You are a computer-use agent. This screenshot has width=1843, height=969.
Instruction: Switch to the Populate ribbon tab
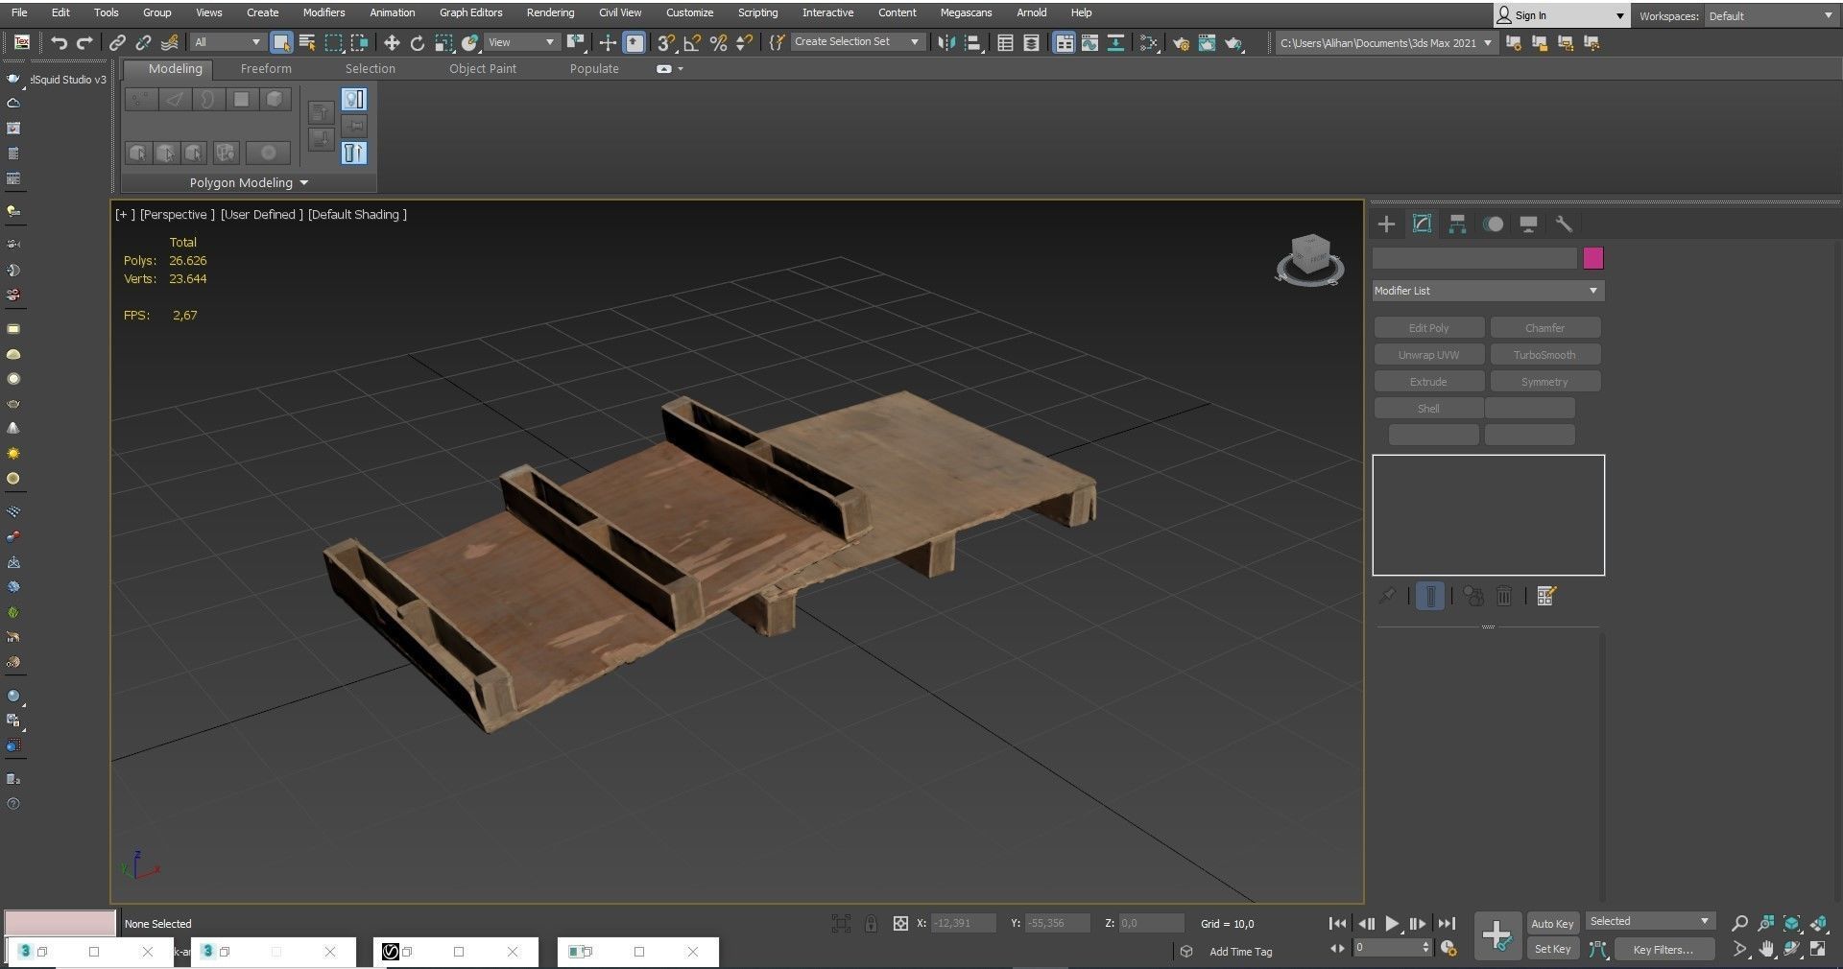pyautogui.click(x=594, y=68)
